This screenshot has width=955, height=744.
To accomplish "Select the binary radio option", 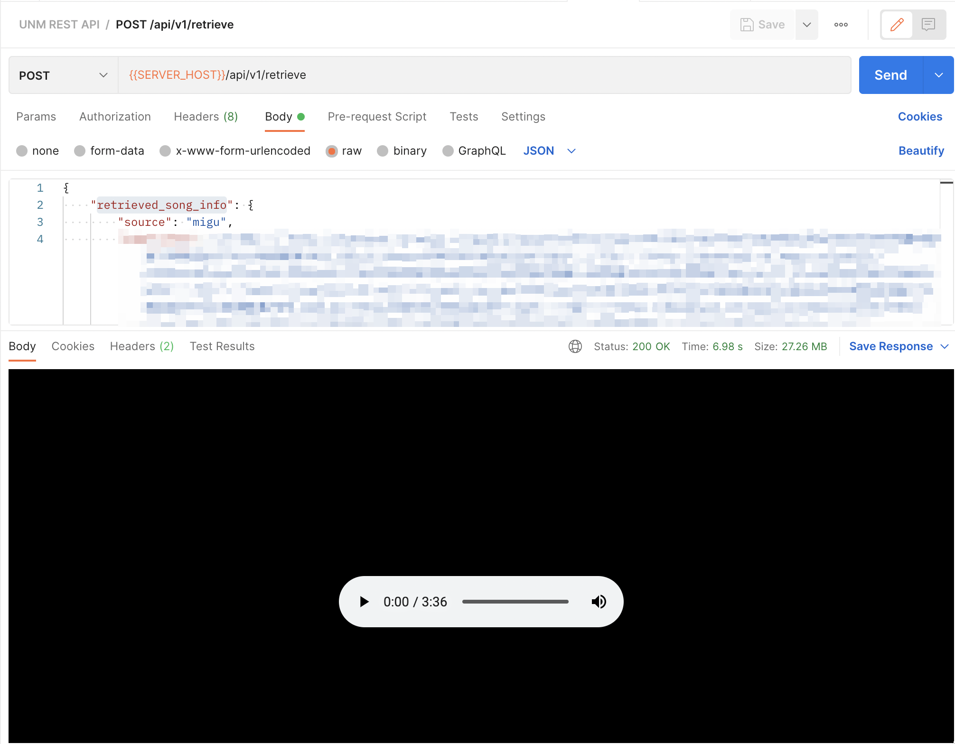I will click(383, 151).
